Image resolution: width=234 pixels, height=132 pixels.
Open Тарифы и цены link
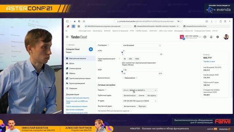pyautogui.click(x=209, y=62)
